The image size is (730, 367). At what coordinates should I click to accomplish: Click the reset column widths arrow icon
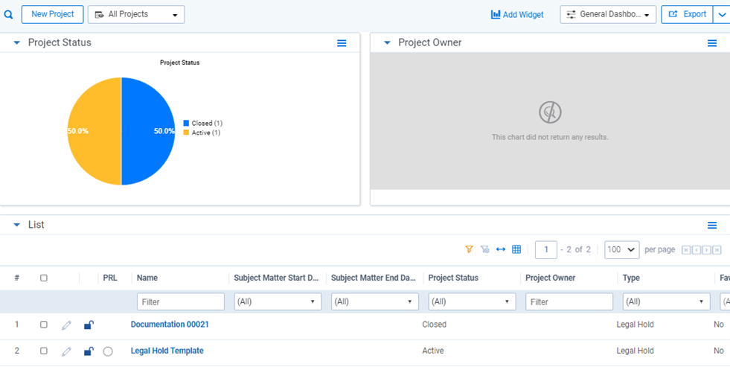tap(501, 249)
